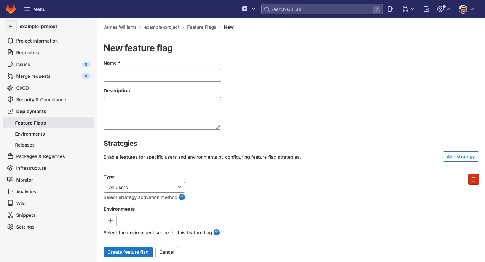Screen dimensions: 485x262
Task: Click the Feature Flags breadcrumb link
Action: [x=201, y=27]
